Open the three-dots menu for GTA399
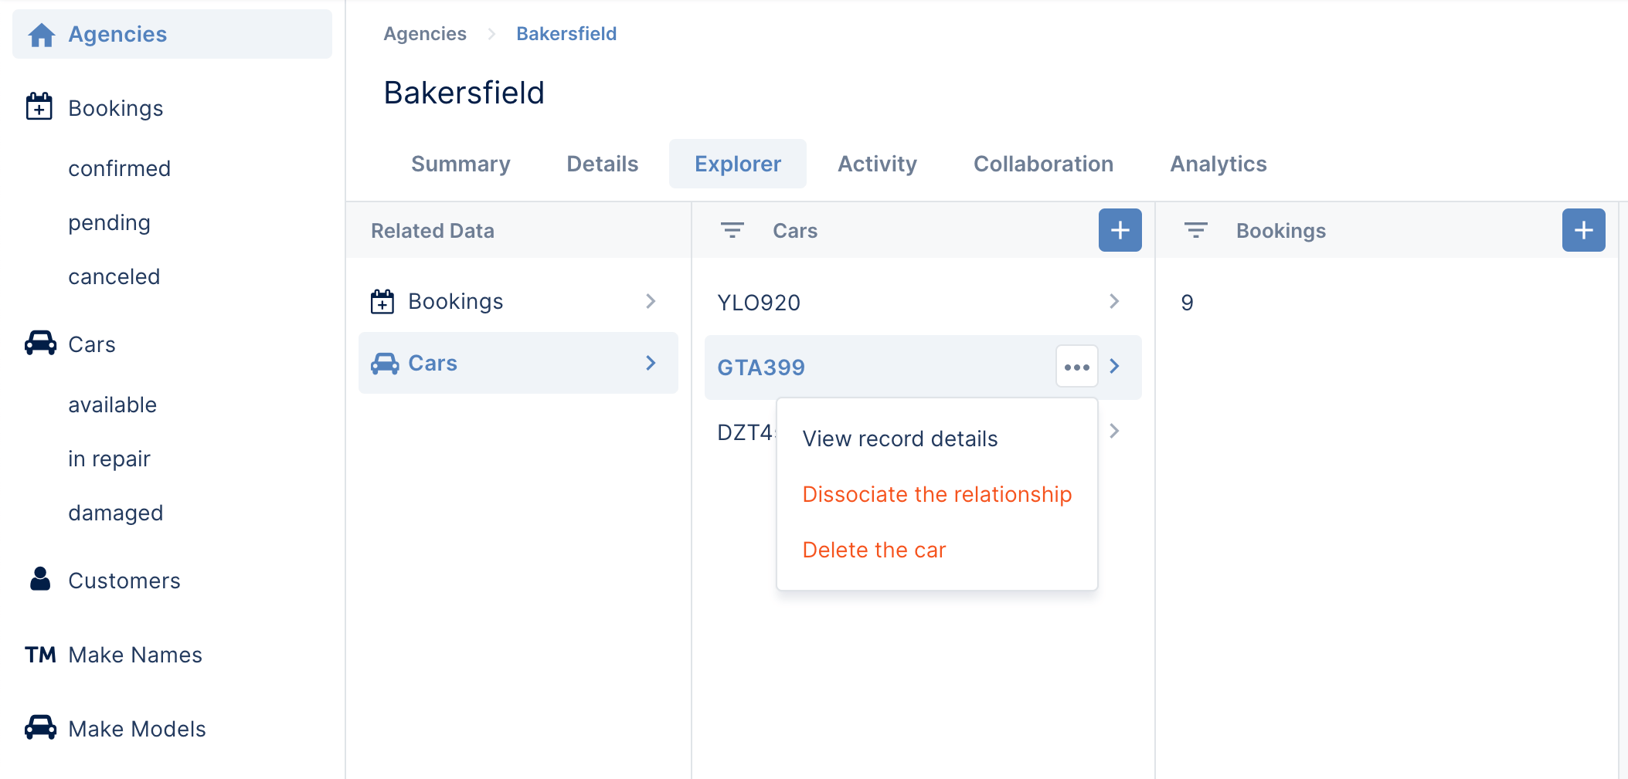The width and height of the screenshot is (1628, 779). 1076,367
